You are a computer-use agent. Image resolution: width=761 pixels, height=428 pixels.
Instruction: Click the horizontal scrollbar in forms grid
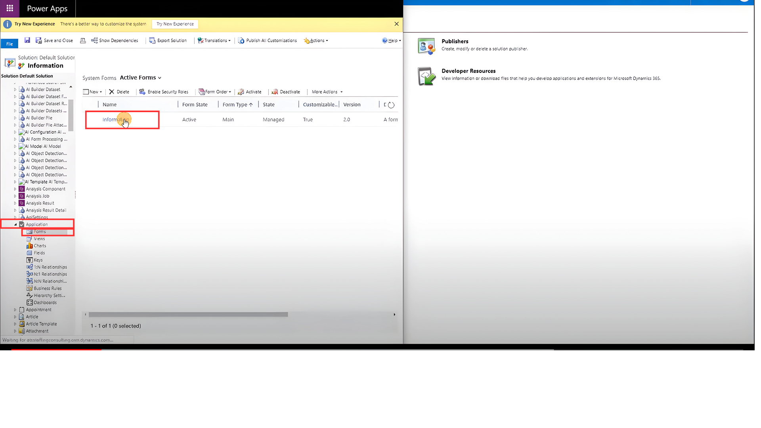pos(188,315)
